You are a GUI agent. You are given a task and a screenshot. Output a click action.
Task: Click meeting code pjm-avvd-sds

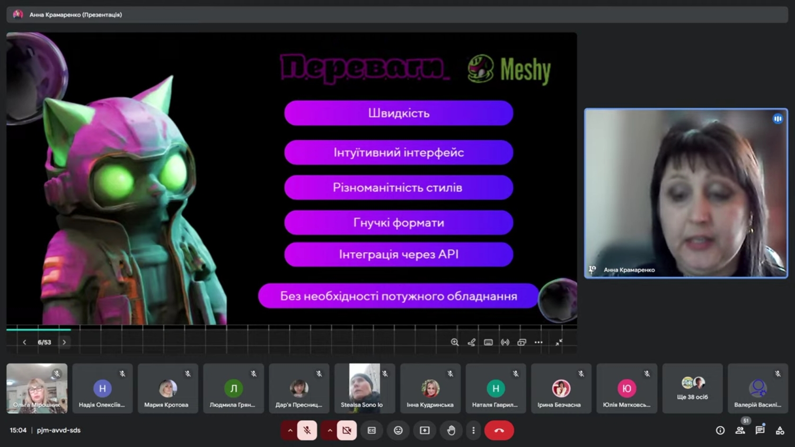tap(59, 430)
